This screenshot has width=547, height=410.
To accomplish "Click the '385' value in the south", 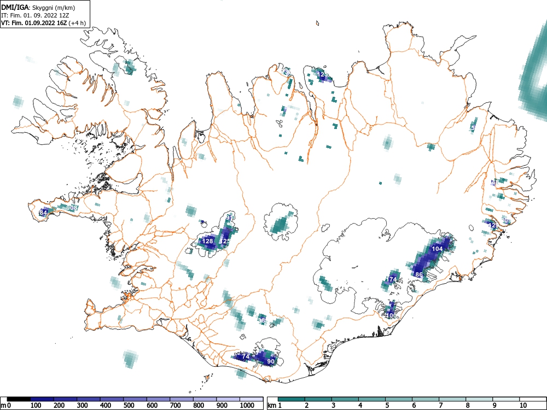I will tap(263, 320).
